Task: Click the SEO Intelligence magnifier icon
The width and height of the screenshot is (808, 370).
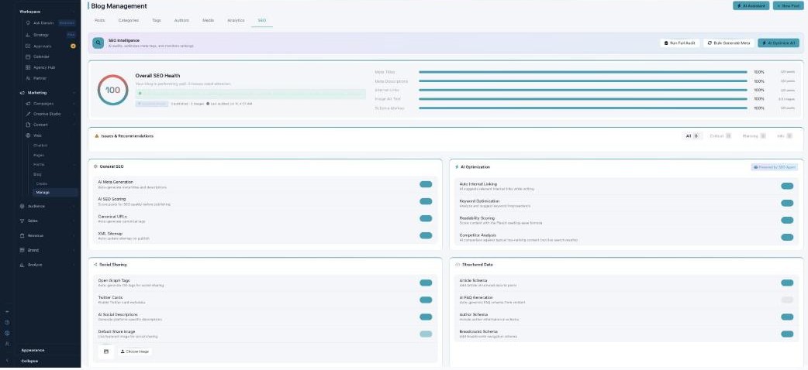Action: [x=98, y=43]
